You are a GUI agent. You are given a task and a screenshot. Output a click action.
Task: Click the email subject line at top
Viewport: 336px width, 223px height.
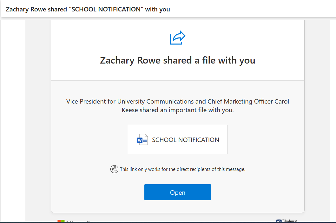click(x=88, y=9)
